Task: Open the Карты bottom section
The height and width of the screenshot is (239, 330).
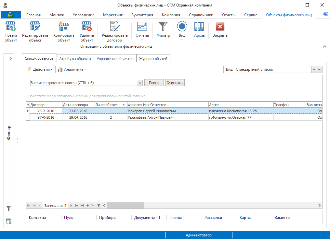Action: (245, 218)
